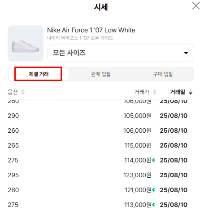Click the 거래가 column header text
This screenshot has height=220, width=200.
click(x=142, y=92)
